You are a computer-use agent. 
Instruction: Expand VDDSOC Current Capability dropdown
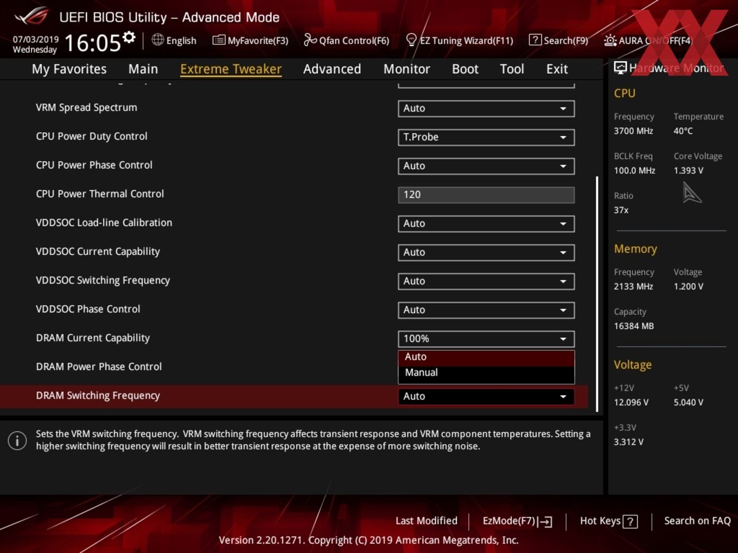pyautogui.click(x=486, y=252)
